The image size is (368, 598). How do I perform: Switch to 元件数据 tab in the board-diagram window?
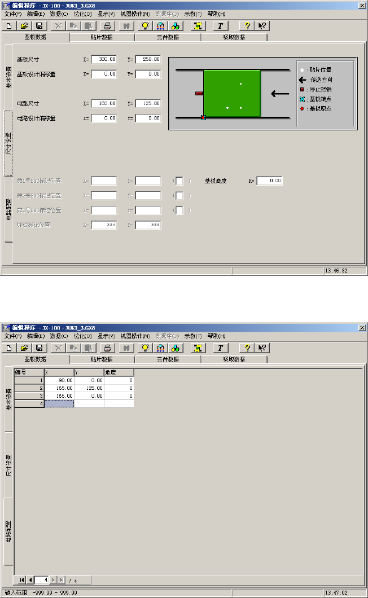[x=168, y=37]
